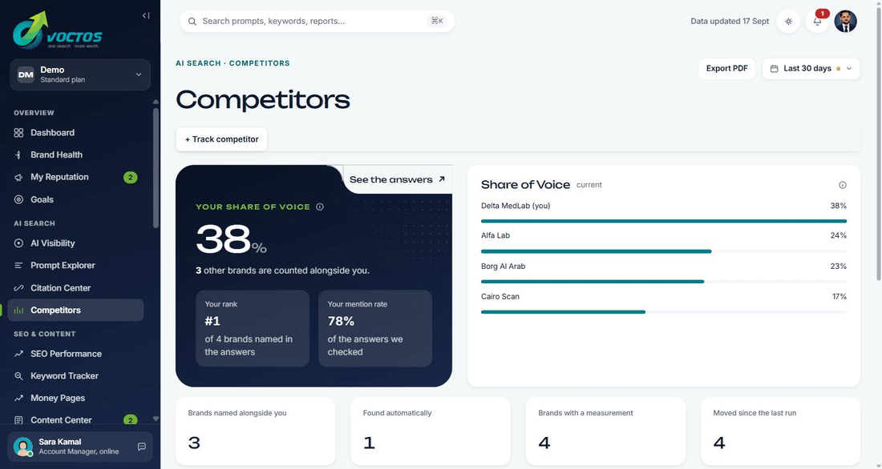
Task: Click the Citation Center link icon
Action: pyautogui.click(x=18, y=287)
